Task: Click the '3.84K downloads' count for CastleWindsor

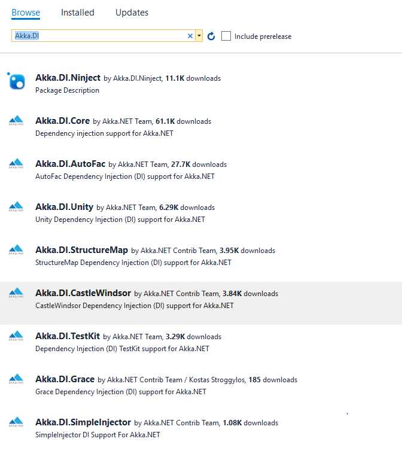Action: (x=251, y=294)
